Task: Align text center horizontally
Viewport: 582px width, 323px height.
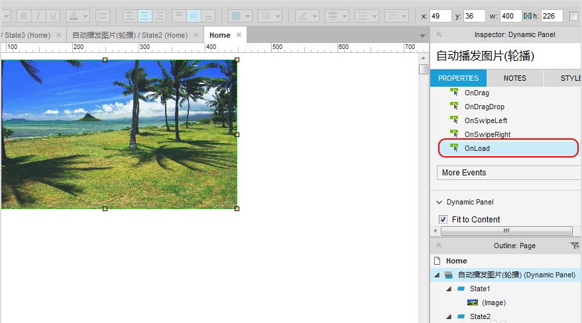Action: 144,16
